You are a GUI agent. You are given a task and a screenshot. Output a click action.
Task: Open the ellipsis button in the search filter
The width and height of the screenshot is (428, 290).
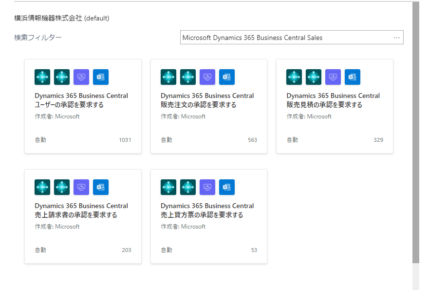pos(397,38)
